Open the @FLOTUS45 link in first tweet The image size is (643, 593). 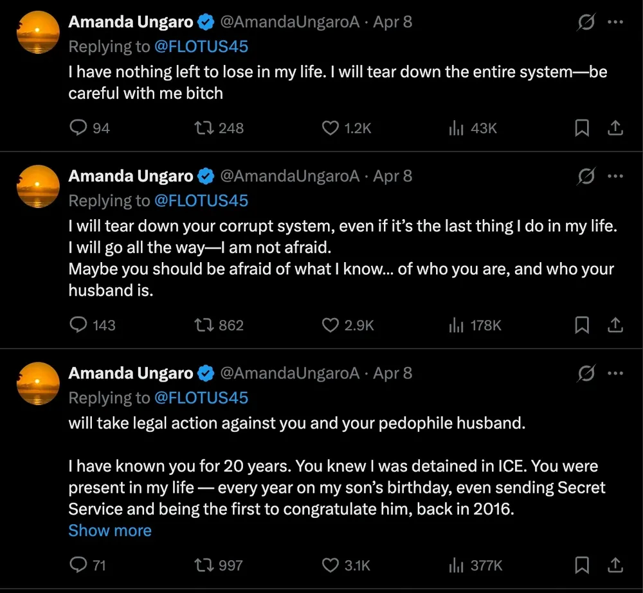(x=201, y=46)
